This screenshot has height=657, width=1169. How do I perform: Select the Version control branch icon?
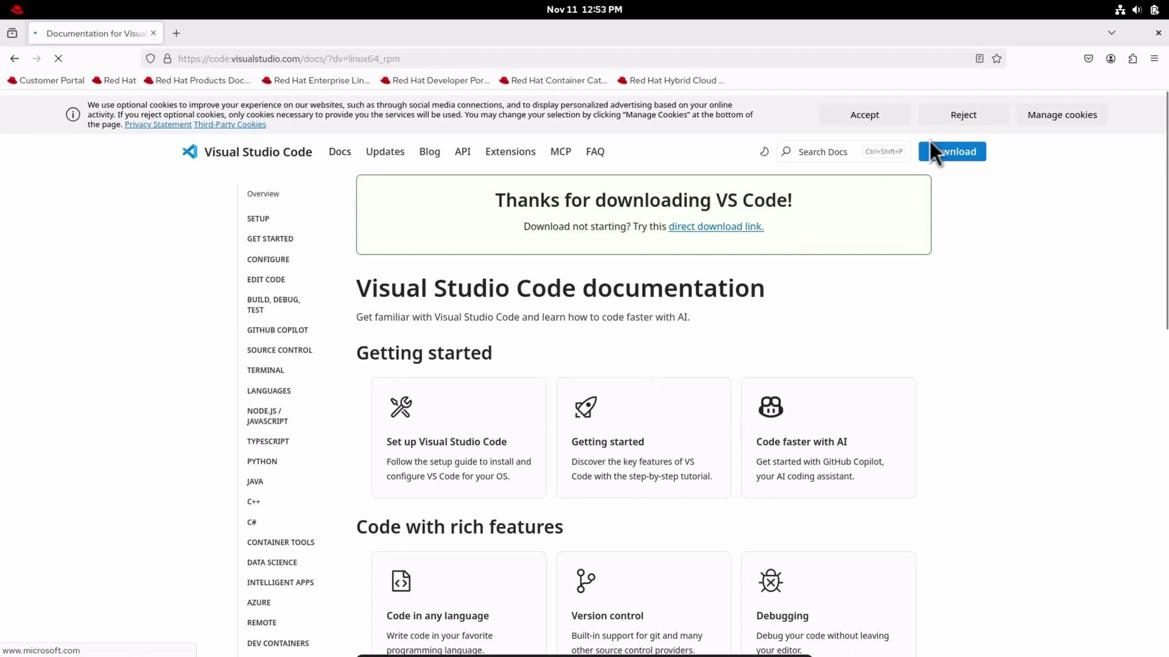pos(584,580)
